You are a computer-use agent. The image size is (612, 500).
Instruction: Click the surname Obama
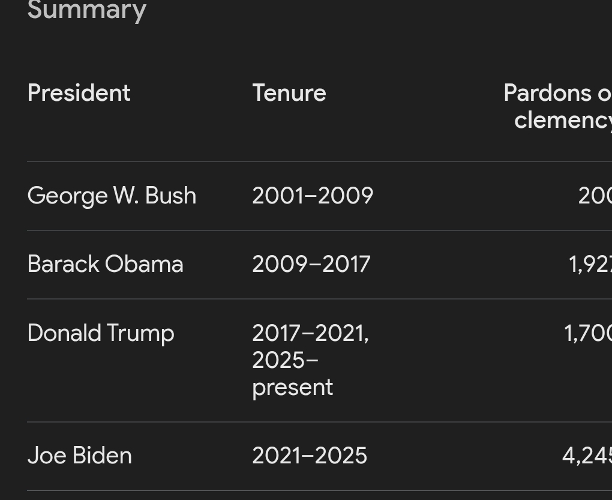(144, 264)
